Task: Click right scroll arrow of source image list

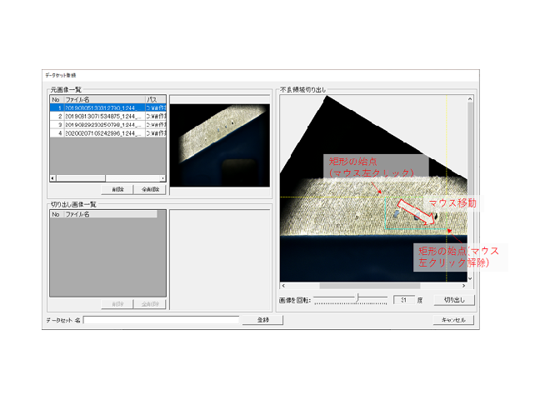Action: click(162, 177)
